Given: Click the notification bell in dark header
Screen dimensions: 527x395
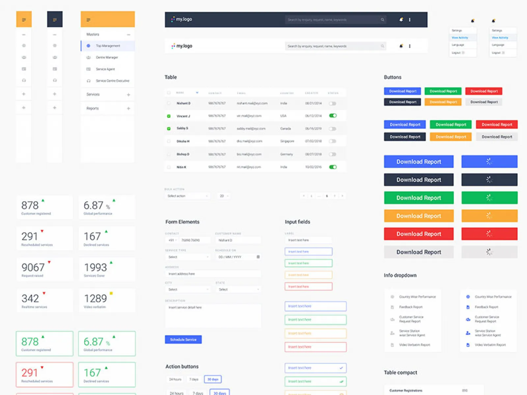Looking at the screenshot, I should click(401, 19).
